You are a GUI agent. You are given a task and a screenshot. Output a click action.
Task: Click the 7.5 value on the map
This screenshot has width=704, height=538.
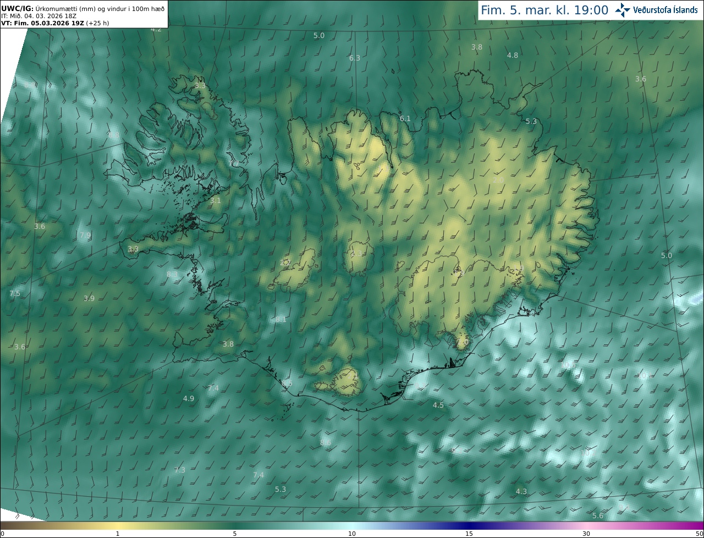[15, 294]
